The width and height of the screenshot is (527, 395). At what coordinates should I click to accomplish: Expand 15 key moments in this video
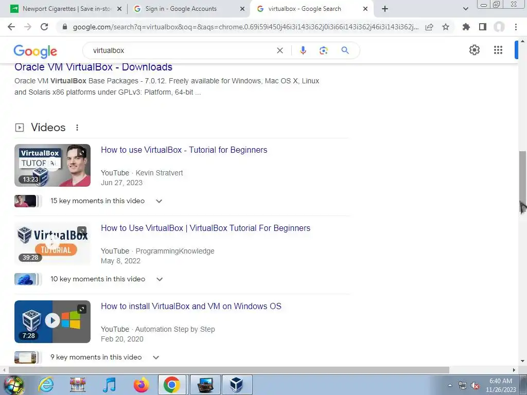pyautogui.click(x=159, y=201)
